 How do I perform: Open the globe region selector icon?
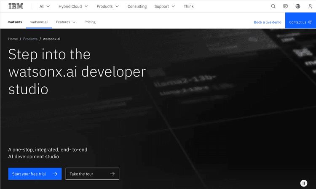pos(297,6)
